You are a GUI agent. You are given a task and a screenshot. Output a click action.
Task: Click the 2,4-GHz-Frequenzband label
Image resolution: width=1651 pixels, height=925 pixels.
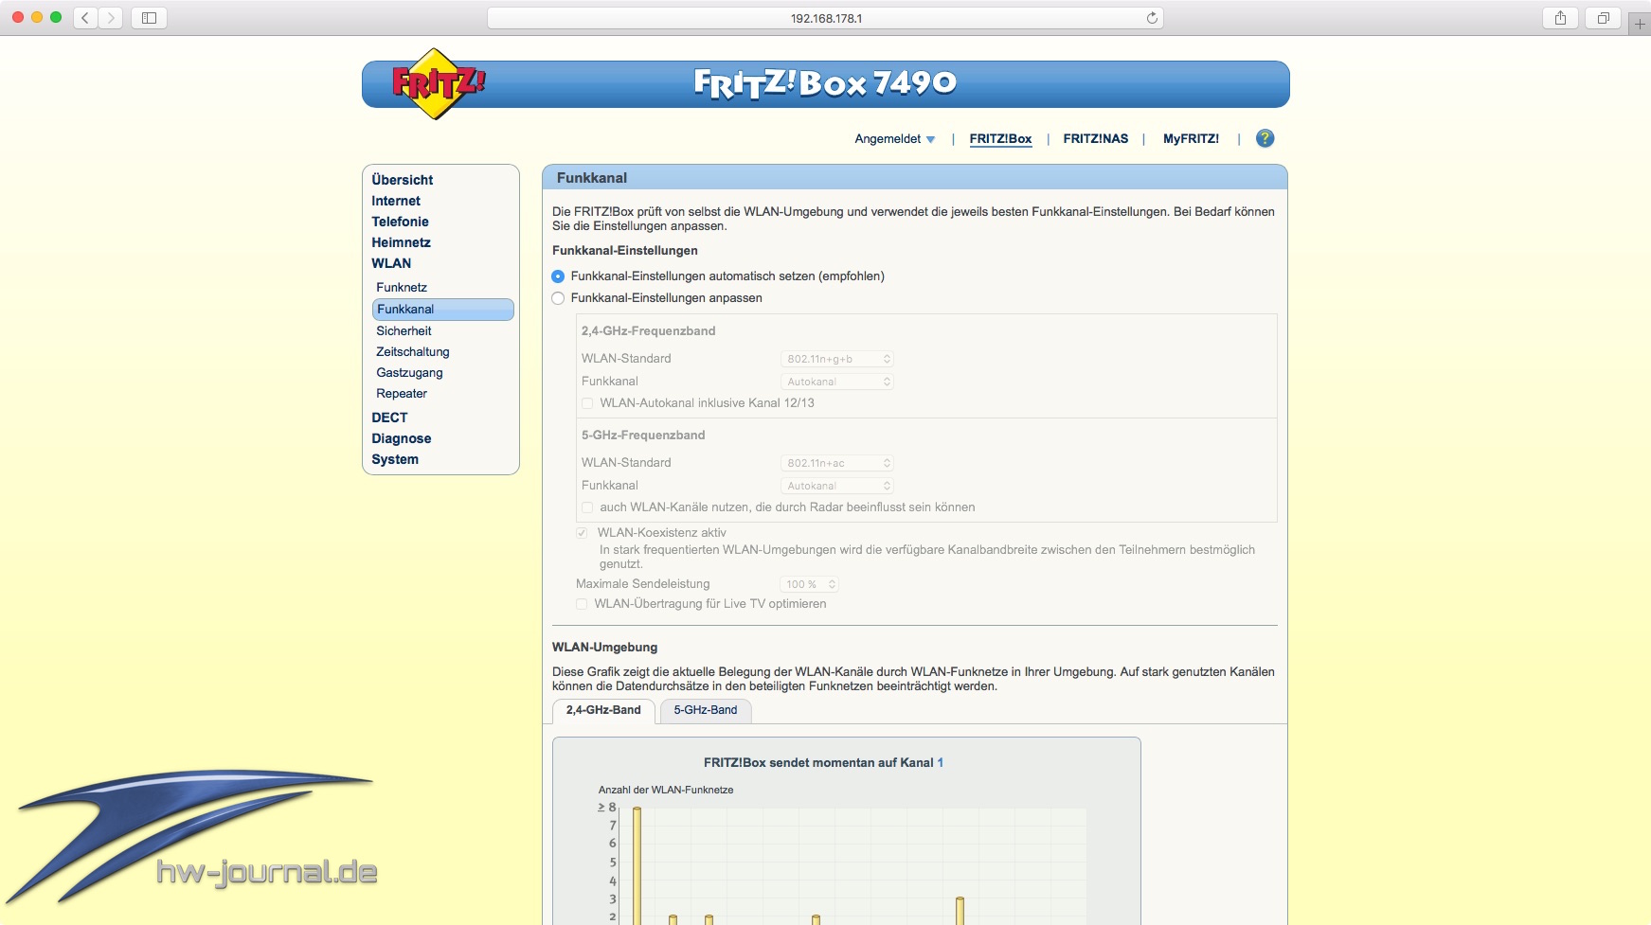click(x=648, y=331)
